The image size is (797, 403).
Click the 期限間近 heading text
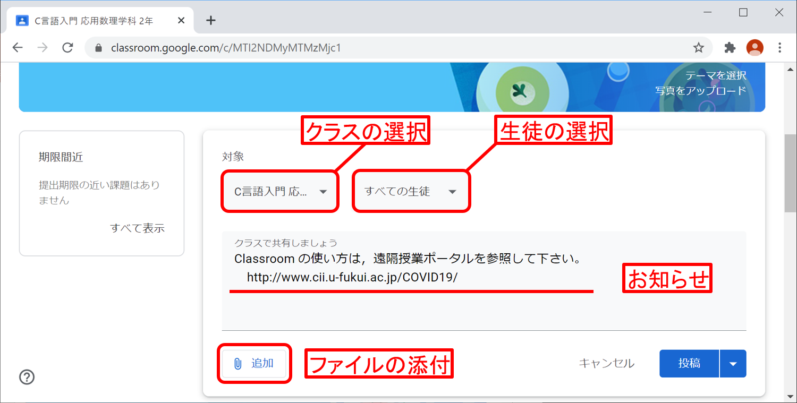[61, 157]
